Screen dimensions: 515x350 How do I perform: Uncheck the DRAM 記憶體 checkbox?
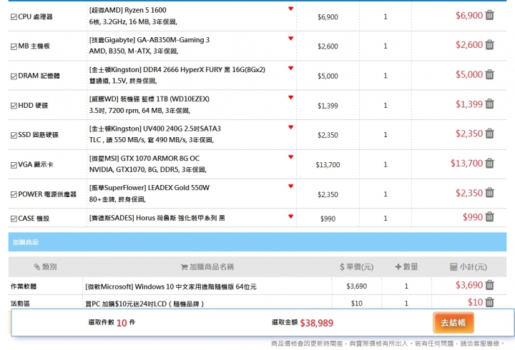click(14, 76)
